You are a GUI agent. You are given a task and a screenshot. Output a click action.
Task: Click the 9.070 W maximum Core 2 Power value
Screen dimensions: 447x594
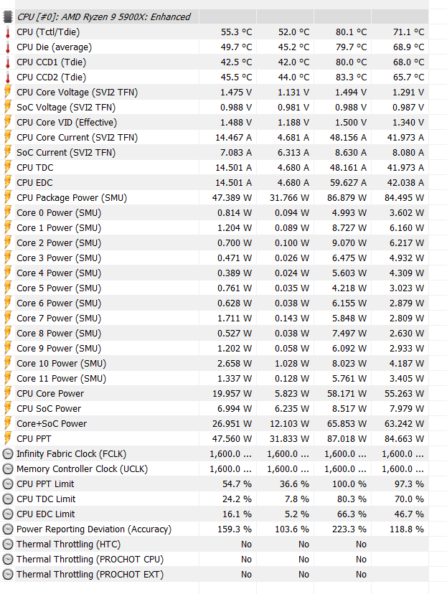[349, 242]
